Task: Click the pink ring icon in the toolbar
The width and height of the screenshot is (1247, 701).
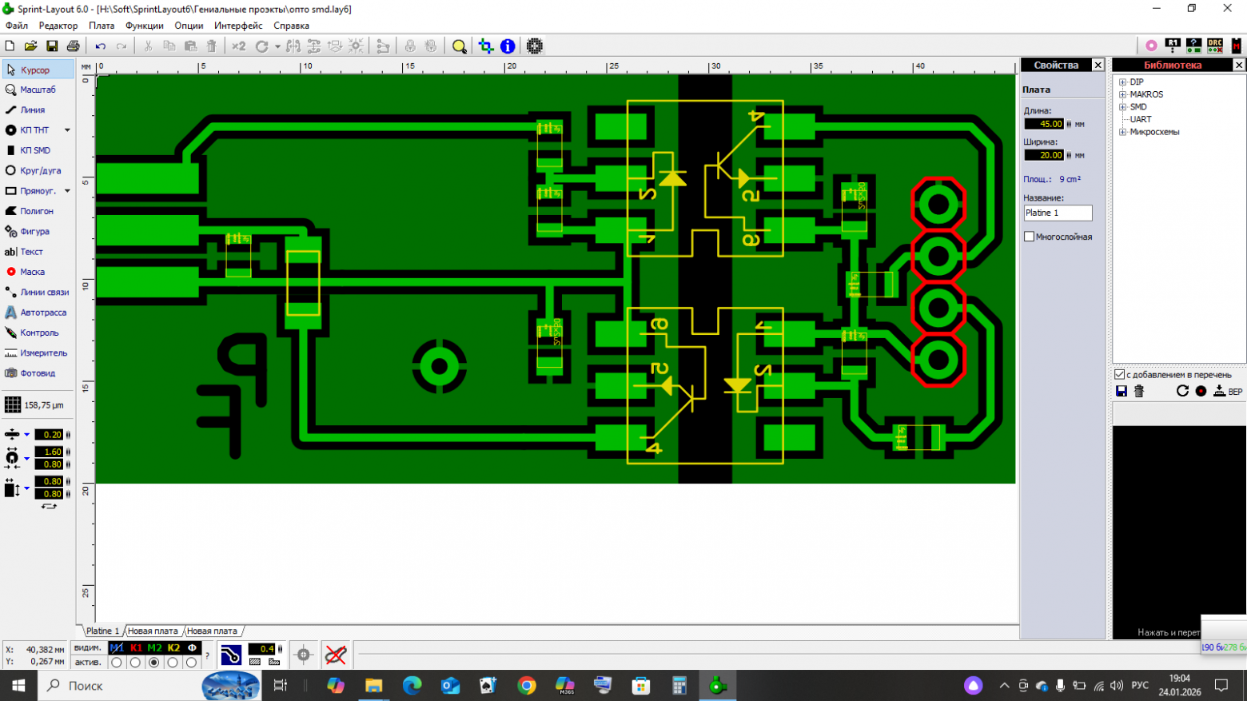Action: coord(1151,46)
